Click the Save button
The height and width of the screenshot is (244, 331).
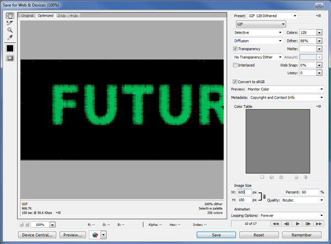click(x=215, y=235)
